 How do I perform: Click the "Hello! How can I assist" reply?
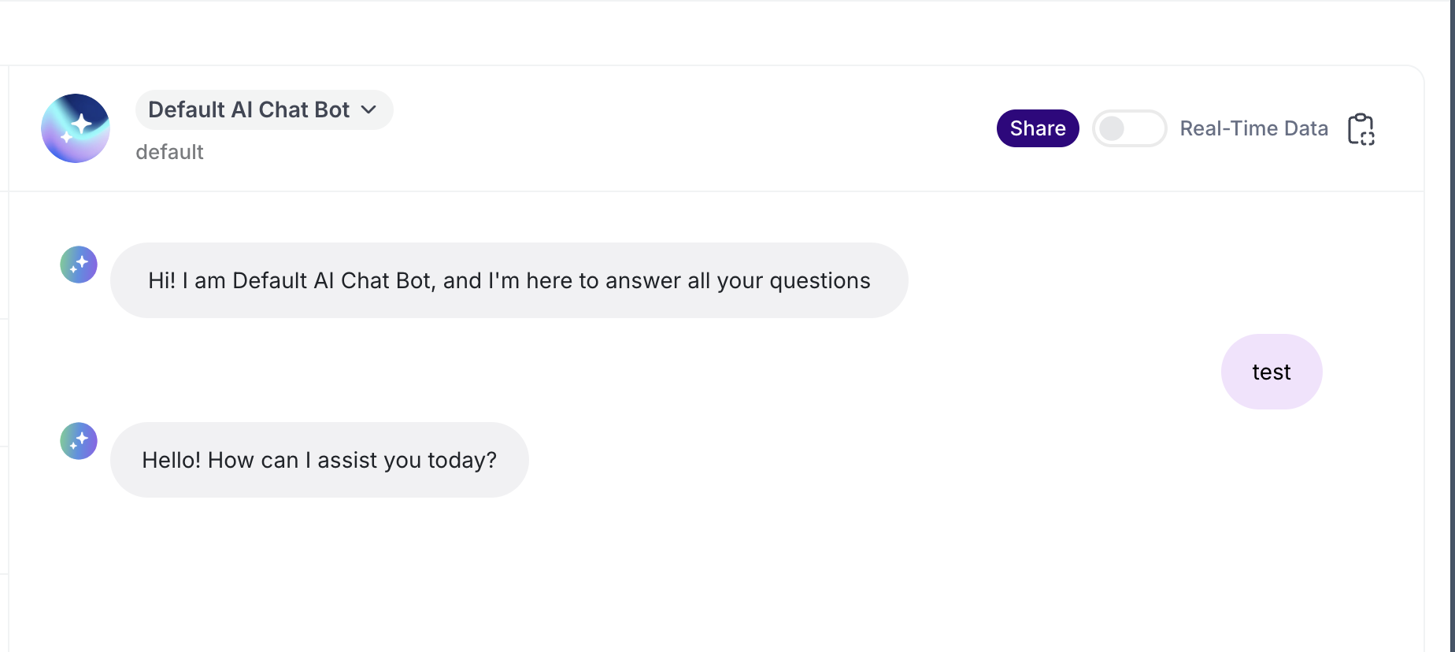pos(319,460)
